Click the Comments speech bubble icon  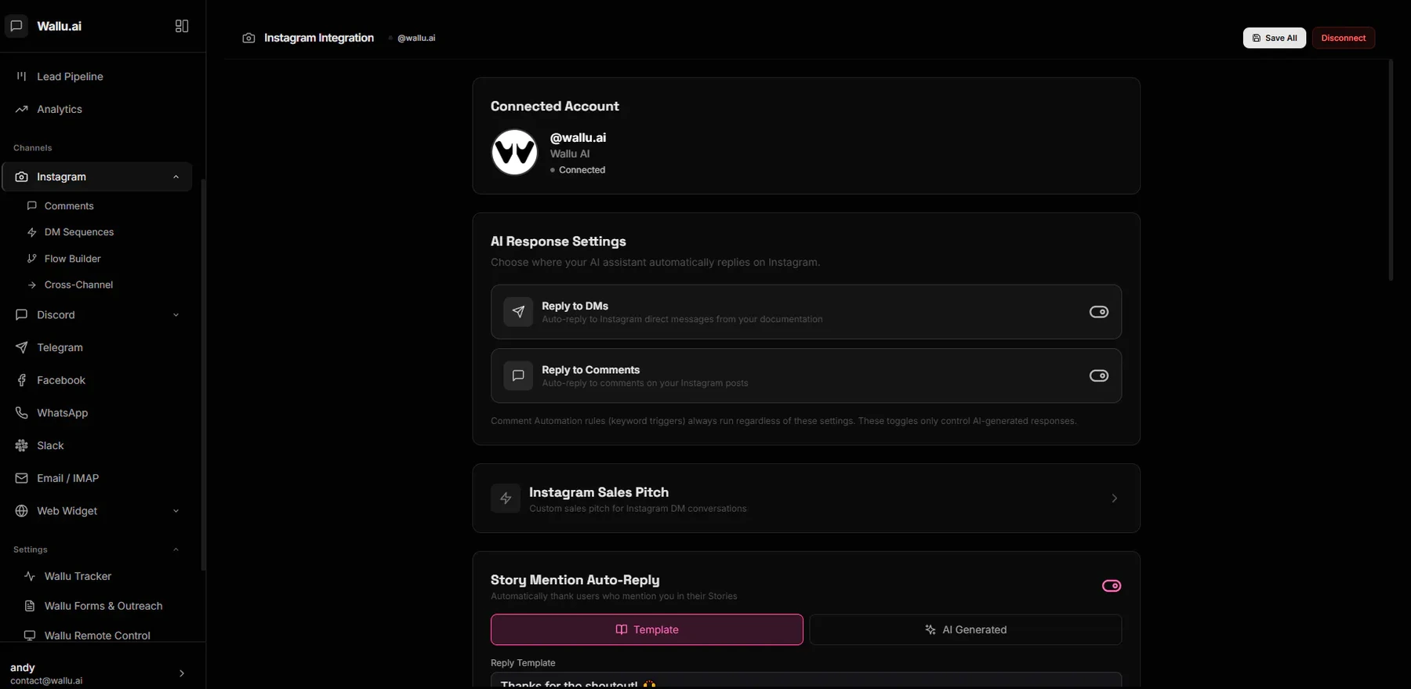[32, 206]
